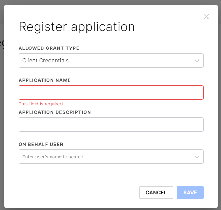The width and height of the screenshot is (221, 210).
Task: Click the Register application heading
Action: point(77,27)
